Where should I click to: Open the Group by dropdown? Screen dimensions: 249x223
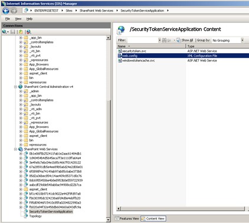click(x=243, y=40)
